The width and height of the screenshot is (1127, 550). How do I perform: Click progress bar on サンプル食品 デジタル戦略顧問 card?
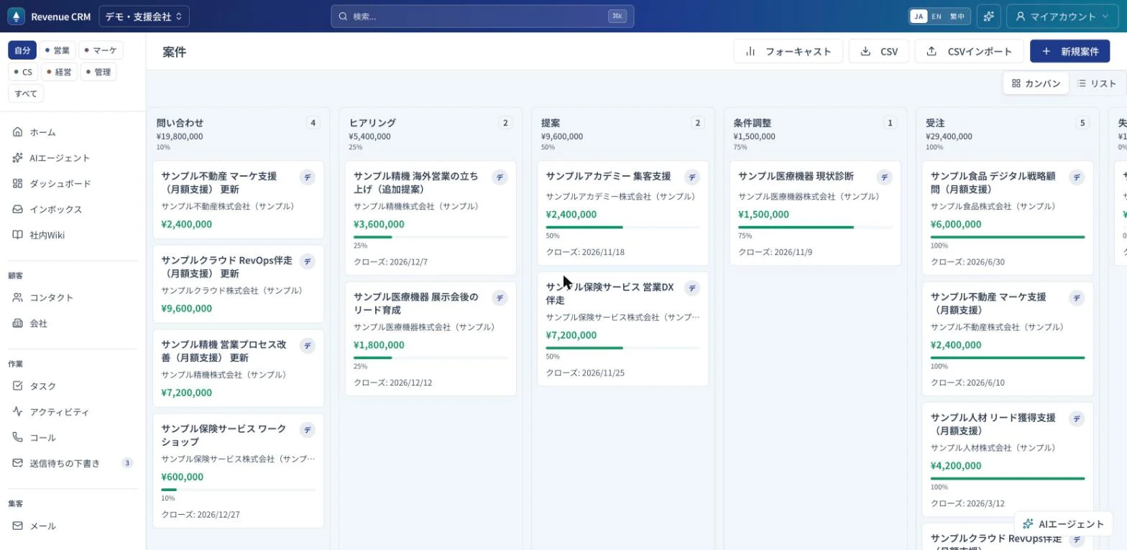pos(1008,237)
